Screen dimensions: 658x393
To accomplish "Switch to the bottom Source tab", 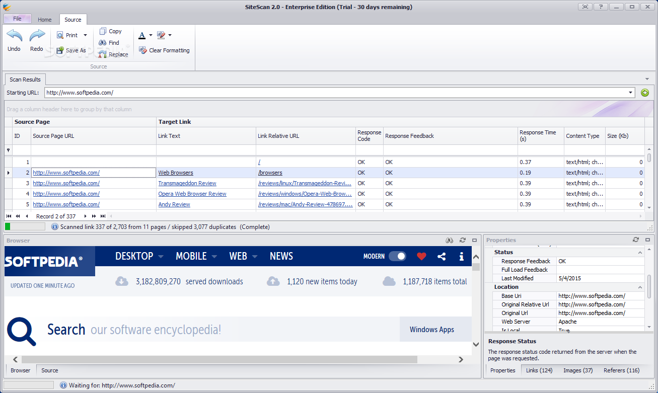I will click(x=49, y=370).
